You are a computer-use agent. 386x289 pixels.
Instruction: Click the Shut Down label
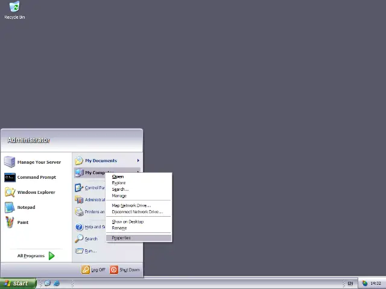[130, 270]
